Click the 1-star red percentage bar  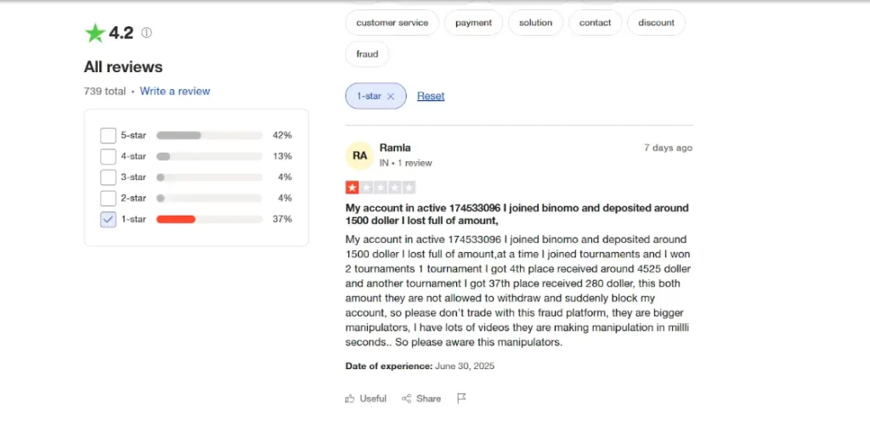coord(209,219)
